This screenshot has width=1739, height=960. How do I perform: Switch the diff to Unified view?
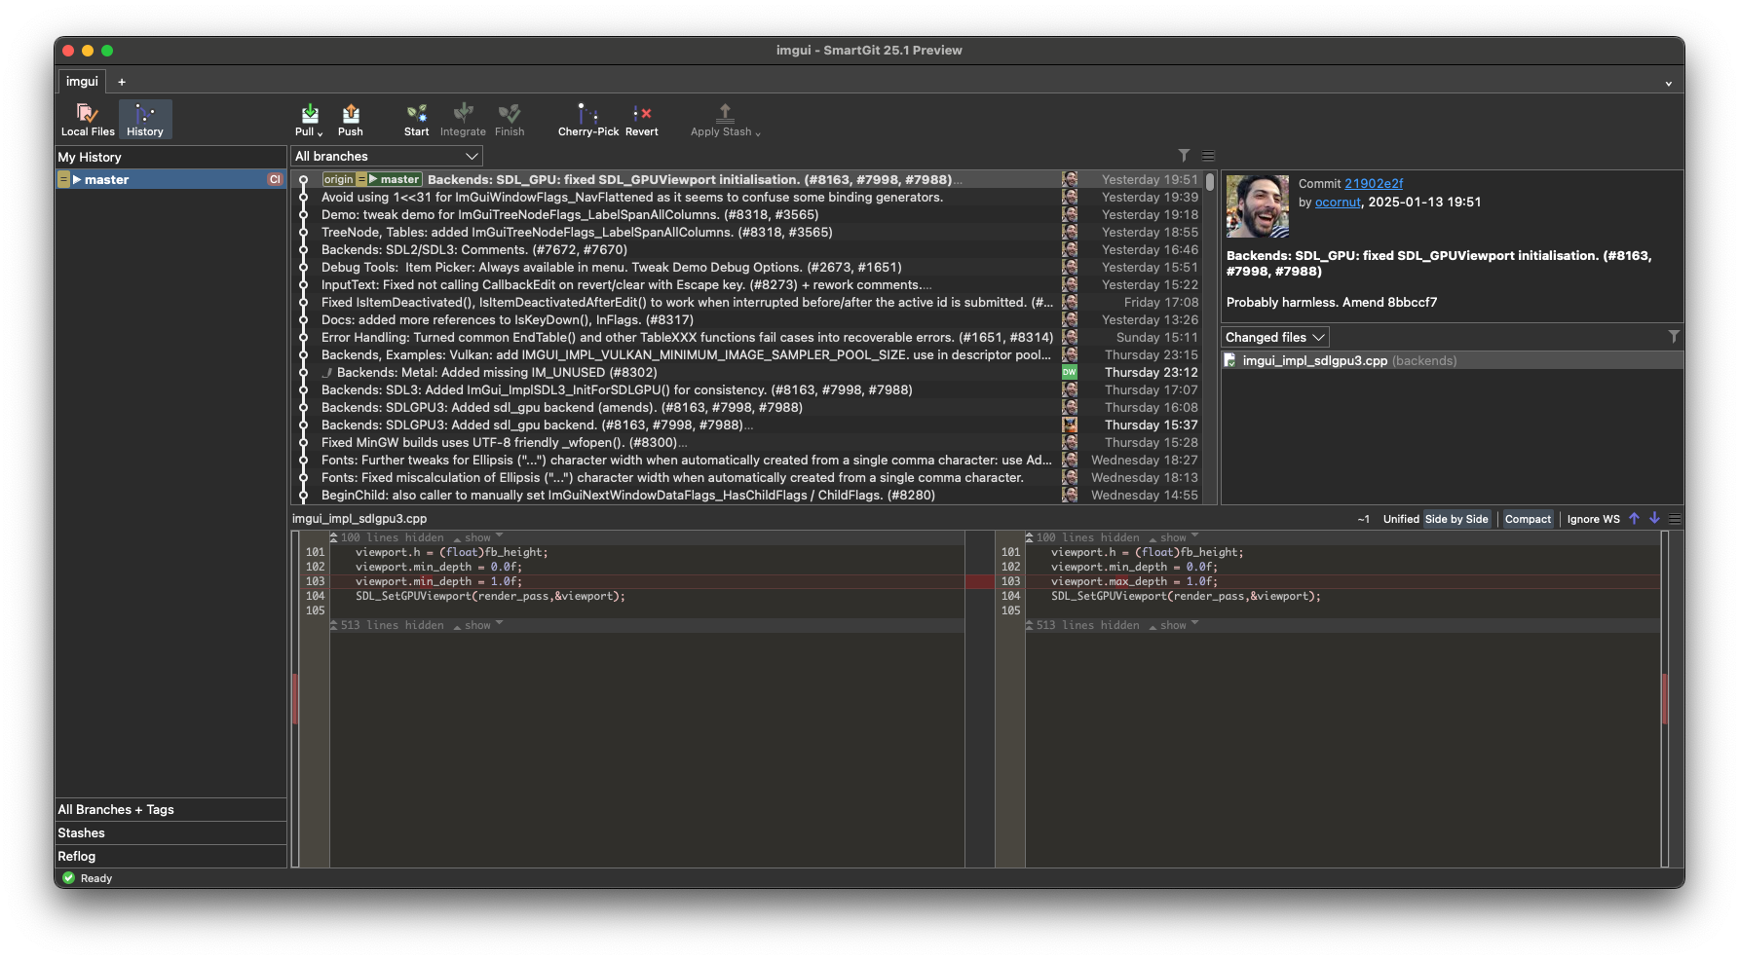pos(1400,519)
